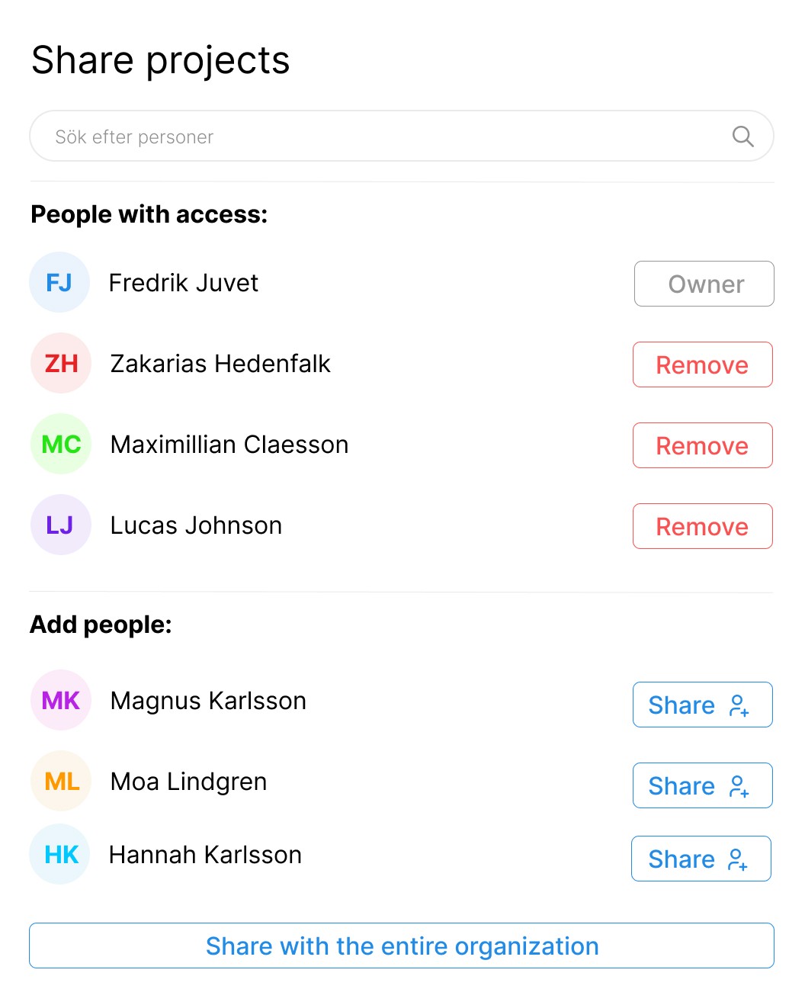Click Hannah Karlsson's HK avatar
The height and width of the screenshot is (1005, 805).
pos(61,855)
